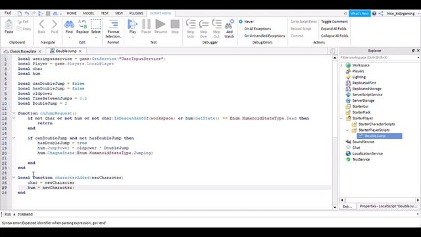Collapse the StarterPlayer tree node

coord(341,118)
